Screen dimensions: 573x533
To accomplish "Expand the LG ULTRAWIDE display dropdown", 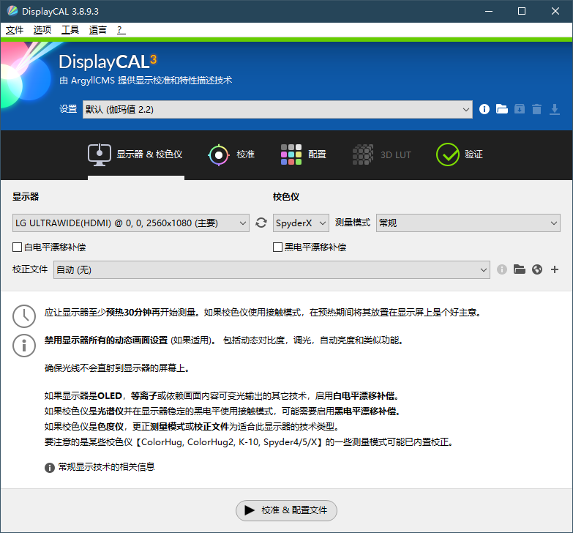I will [x=131, y=223].
